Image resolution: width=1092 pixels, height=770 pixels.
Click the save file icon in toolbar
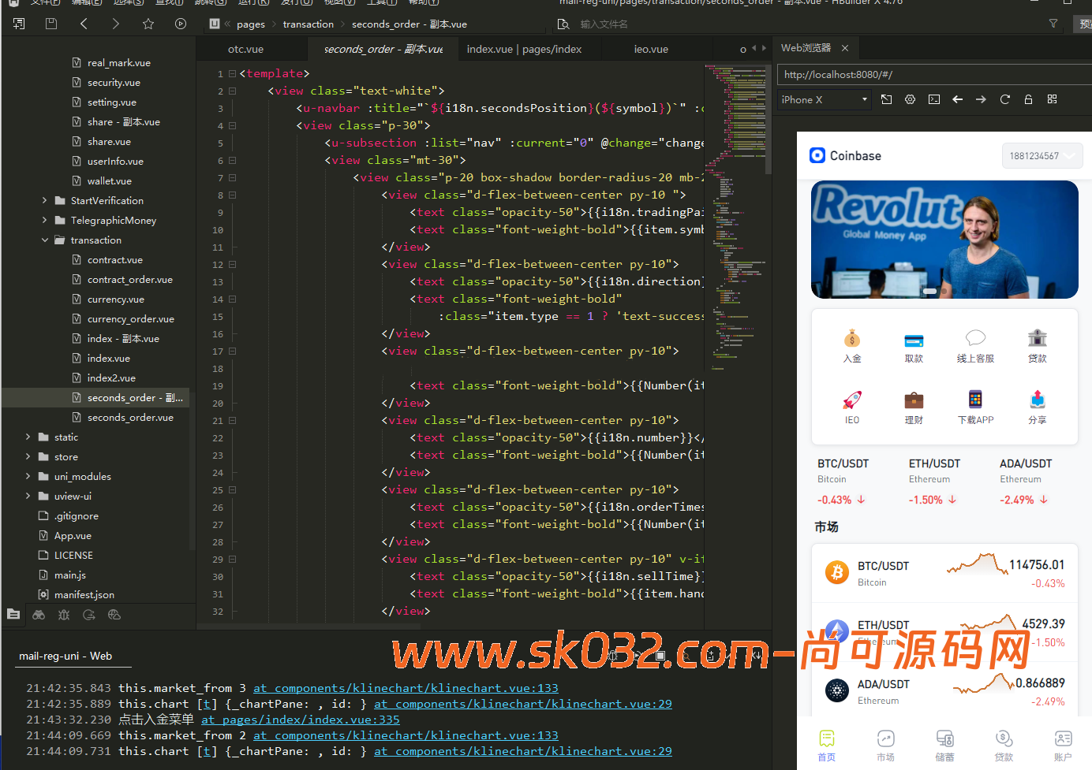(51, 24)
